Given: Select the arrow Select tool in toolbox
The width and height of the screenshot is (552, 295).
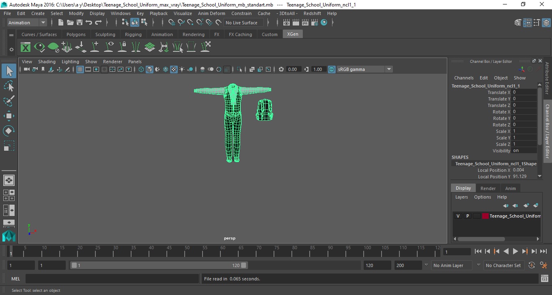Looking at the screenshot, I should coord(9,71).
